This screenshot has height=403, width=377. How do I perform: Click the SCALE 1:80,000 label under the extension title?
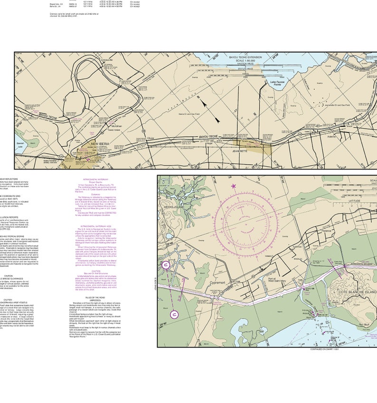tap(245, 61)
